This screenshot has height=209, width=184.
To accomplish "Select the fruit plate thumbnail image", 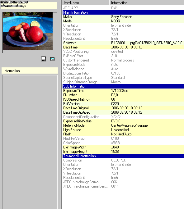I will coord(28,31).
